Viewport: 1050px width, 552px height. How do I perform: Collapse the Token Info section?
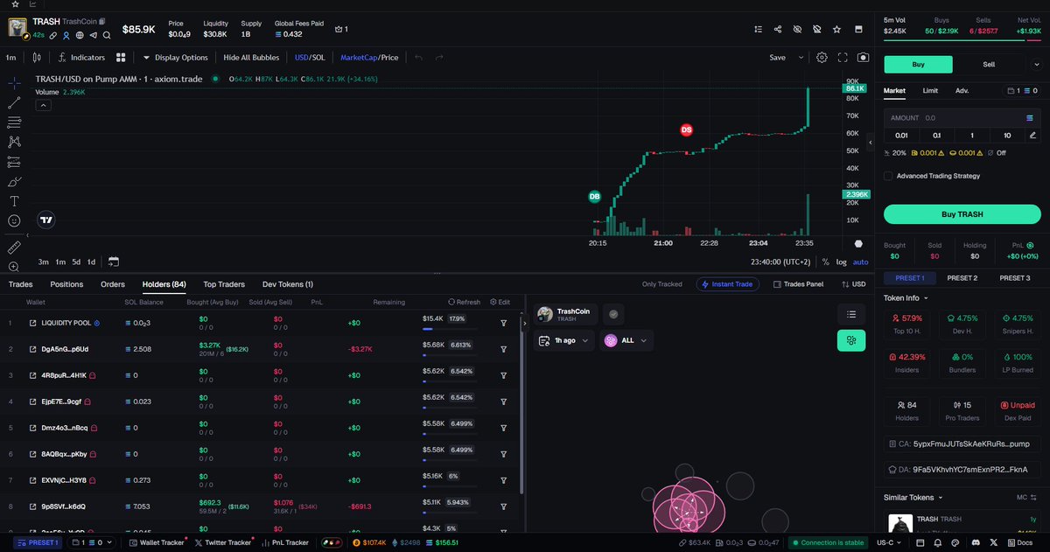(906, 297)
